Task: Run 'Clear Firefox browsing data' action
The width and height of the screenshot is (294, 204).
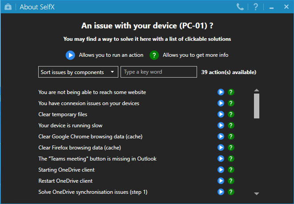Action: tap(221, 148)
